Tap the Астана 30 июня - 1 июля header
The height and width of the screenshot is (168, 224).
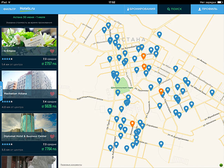click(29, 17)
